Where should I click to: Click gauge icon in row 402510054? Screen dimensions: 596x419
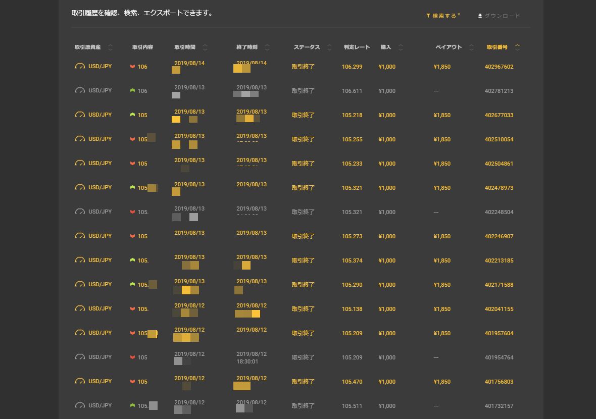tap(80, 139)
